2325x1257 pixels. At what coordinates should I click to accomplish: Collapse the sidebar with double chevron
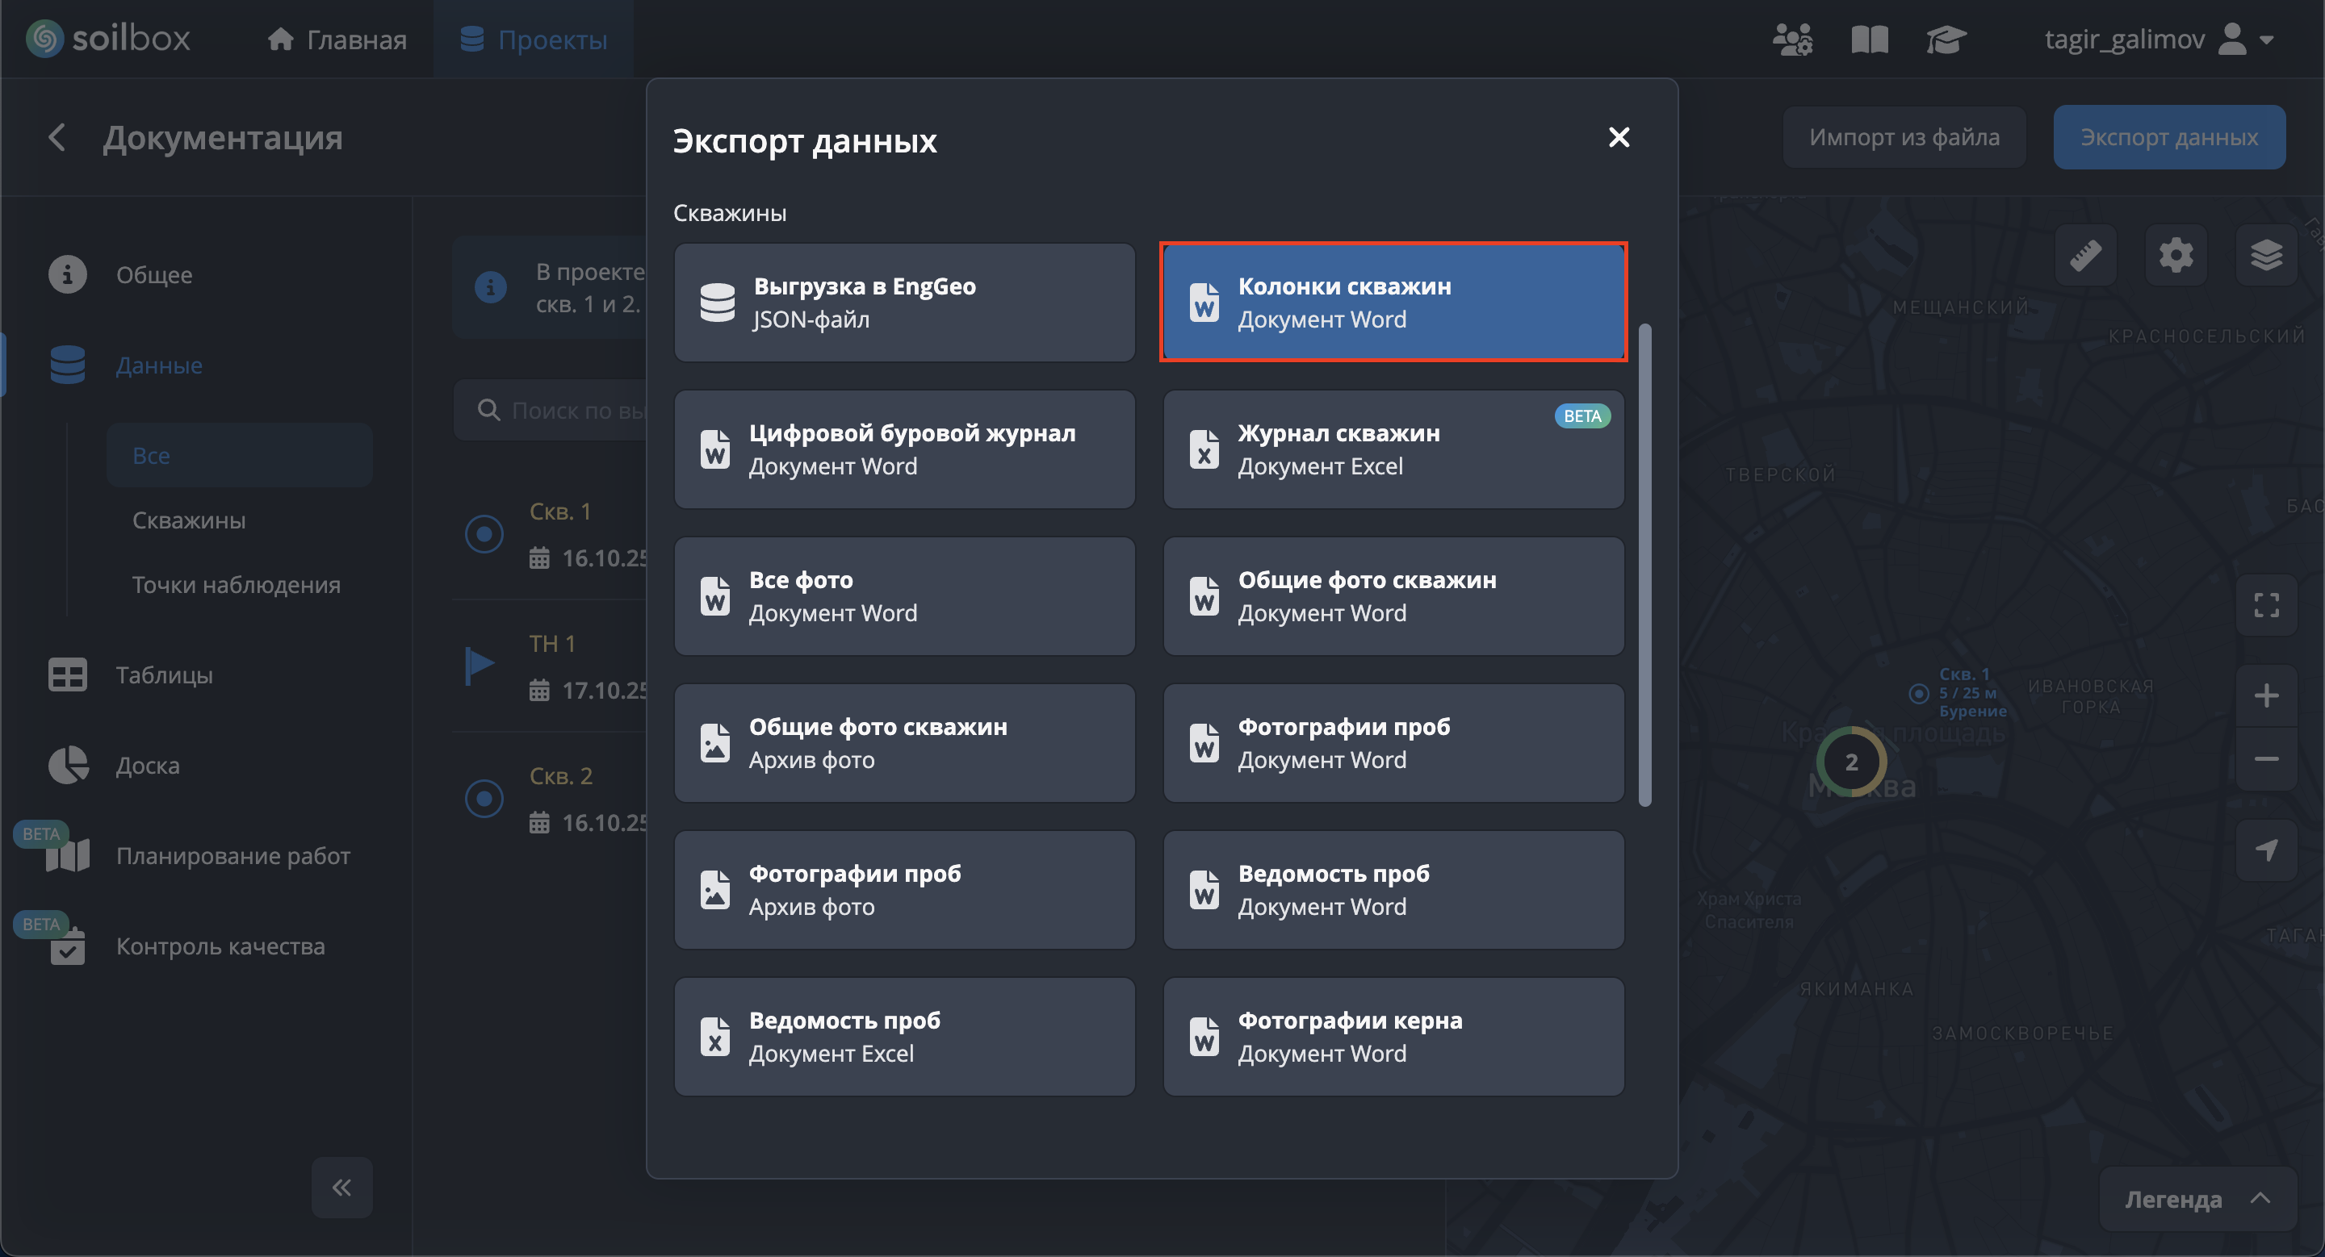click(341, 1187)
